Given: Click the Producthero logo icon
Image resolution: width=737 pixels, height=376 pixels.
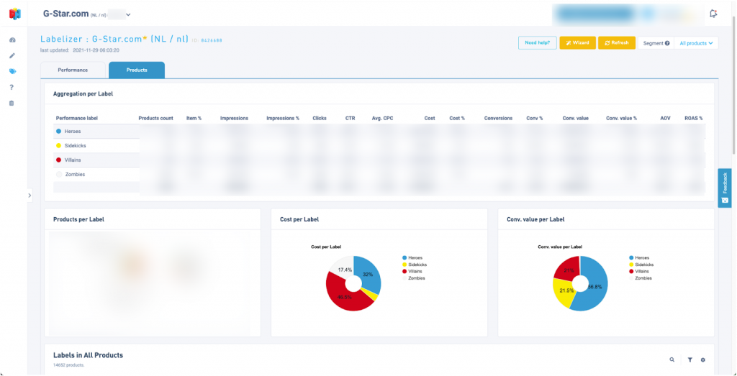Looking at the screenshot, I should 15,14.
